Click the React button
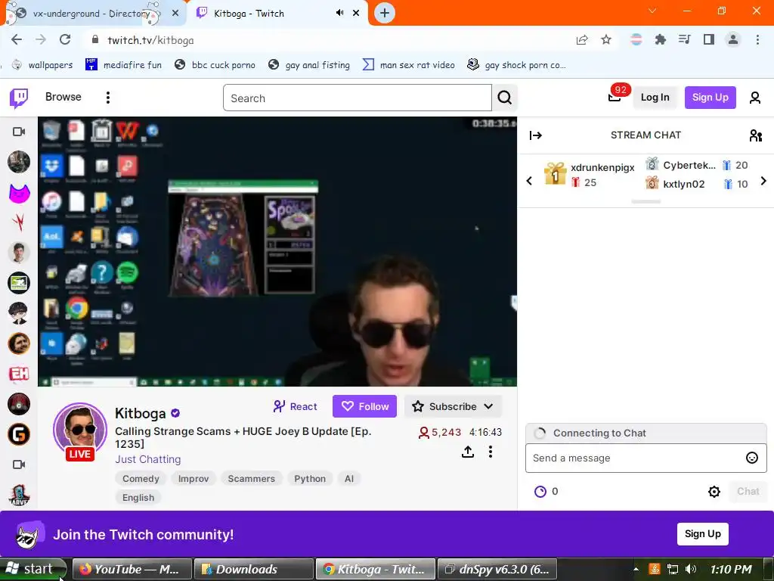The height and width of the screenshot is (581, 774). [295, 406]
